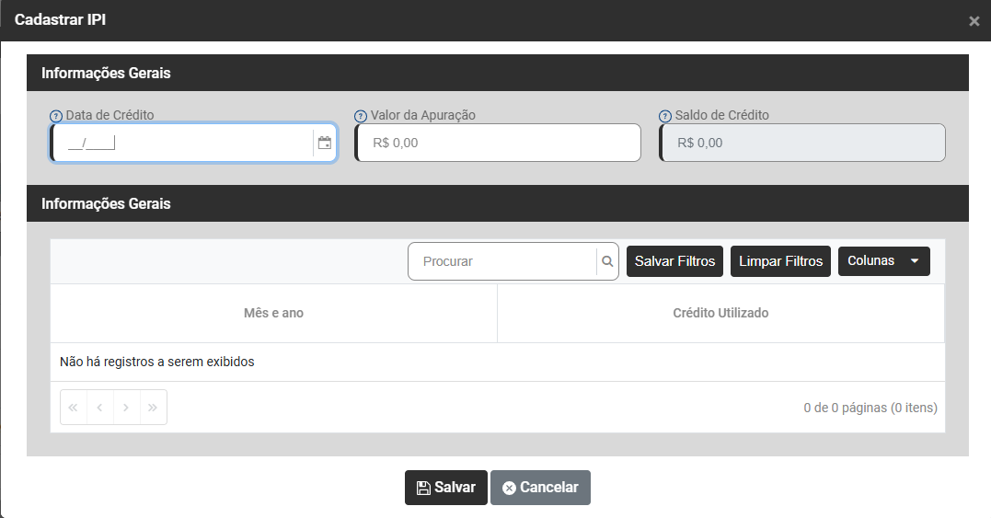
Task: Go to next page of the table
Action: click(x=127, y=408)
